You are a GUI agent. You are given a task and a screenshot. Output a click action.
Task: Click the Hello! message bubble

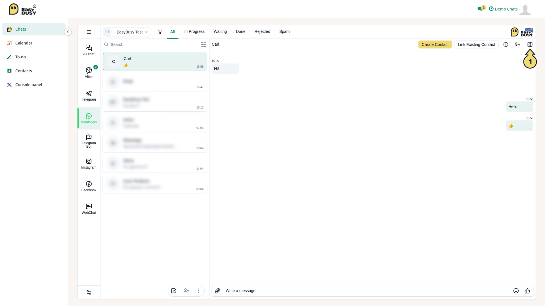point(520,107)
